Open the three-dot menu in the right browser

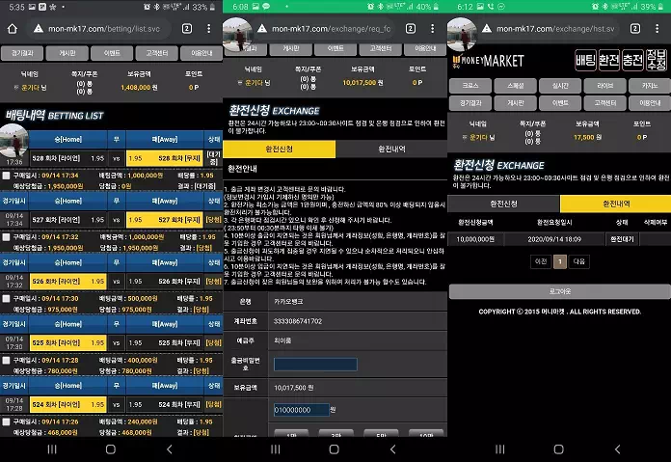click(x=657, y=29)
